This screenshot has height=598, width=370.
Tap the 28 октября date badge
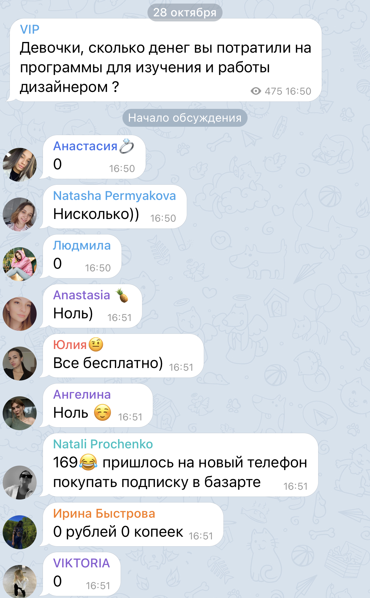click(185, 12)
